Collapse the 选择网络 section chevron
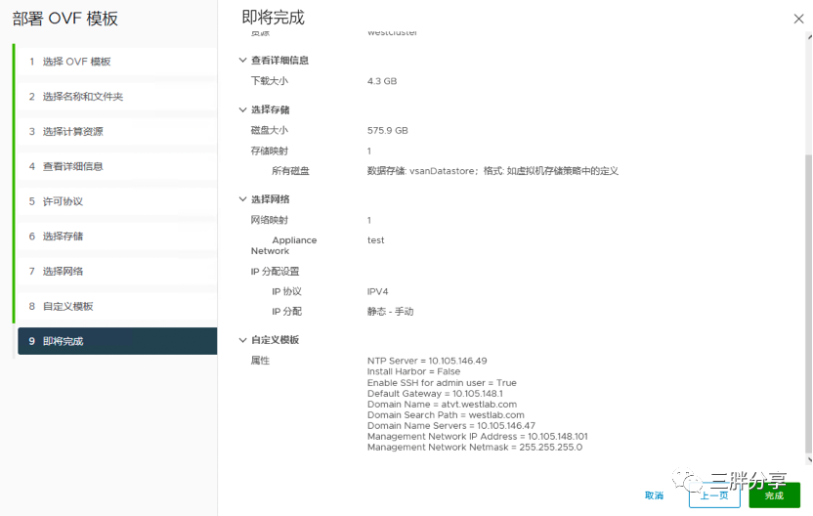The image size is (813, 516). click(x=242, y=199)
